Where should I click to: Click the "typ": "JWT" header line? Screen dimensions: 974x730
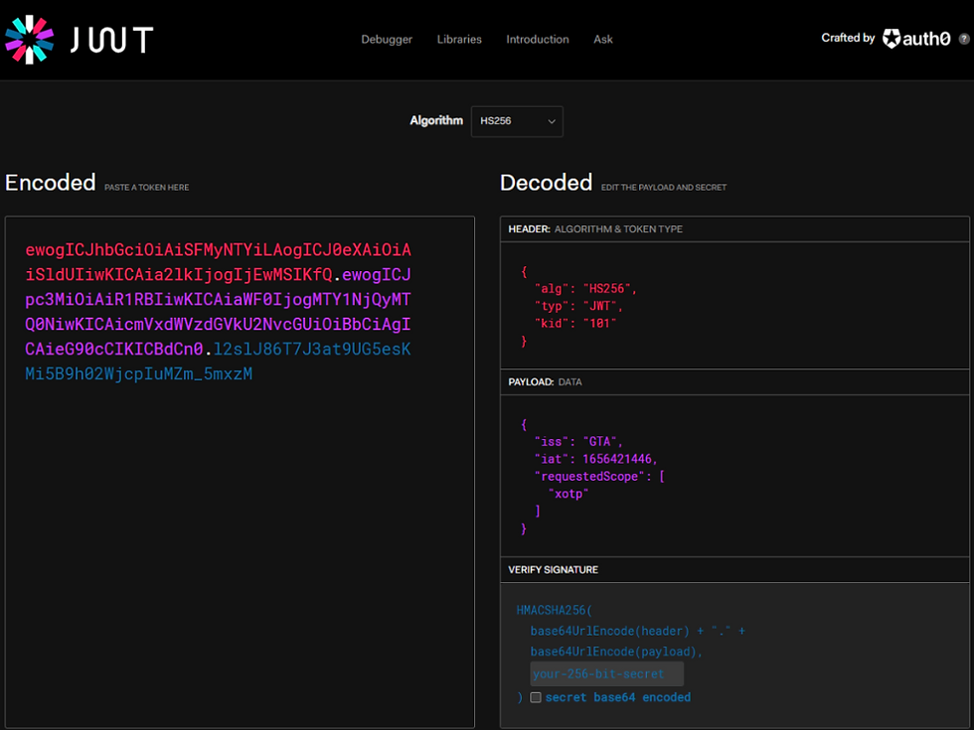tap(578, 306)
